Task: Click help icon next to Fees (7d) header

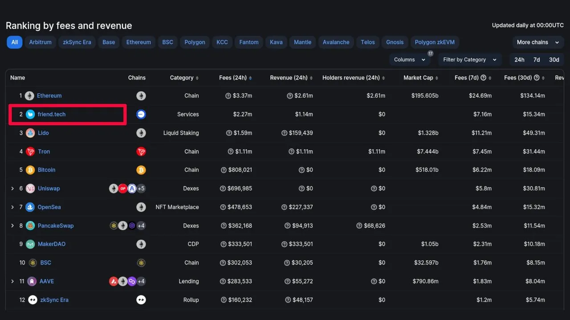Action: pos(483,78)
